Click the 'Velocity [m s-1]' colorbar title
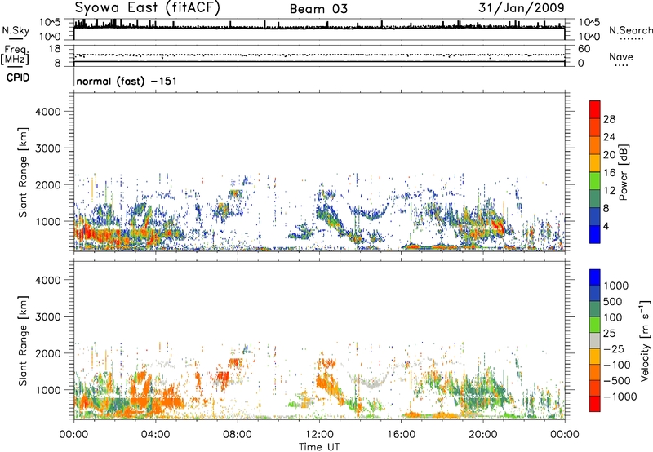The height and width of the screenshot is (452, 653). coord(645,340)
